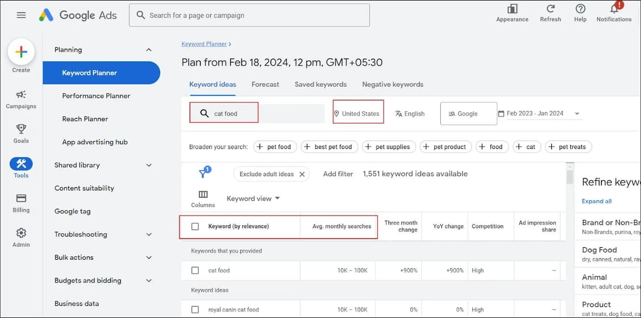Expand Shared library section

pyautogui.click(x=149, y=165)
